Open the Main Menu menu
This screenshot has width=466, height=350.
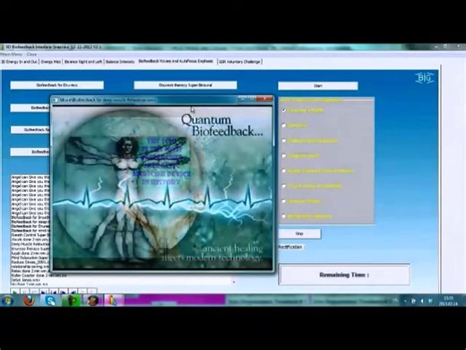tap(12, 54)
